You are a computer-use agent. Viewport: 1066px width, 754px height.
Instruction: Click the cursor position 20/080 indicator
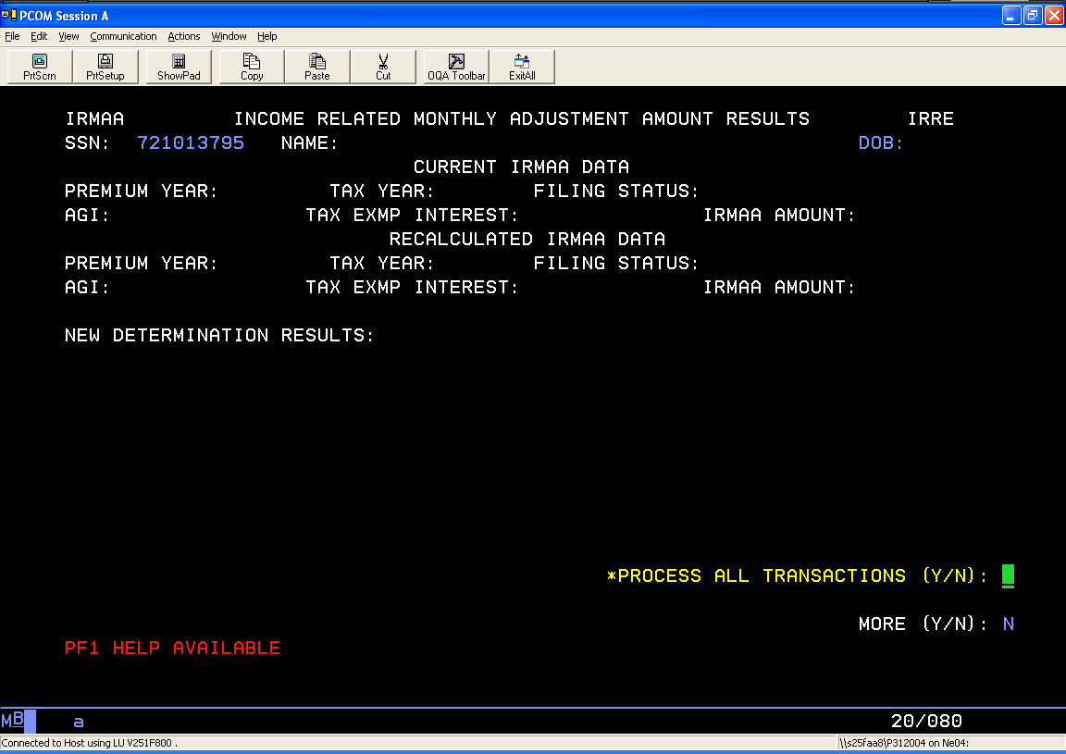click(926, 721)
